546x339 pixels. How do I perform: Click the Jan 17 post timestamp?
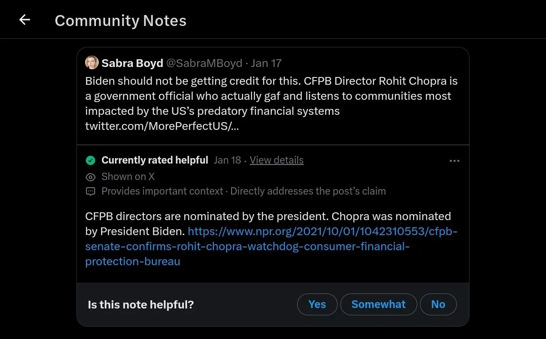tap(266, 63)
